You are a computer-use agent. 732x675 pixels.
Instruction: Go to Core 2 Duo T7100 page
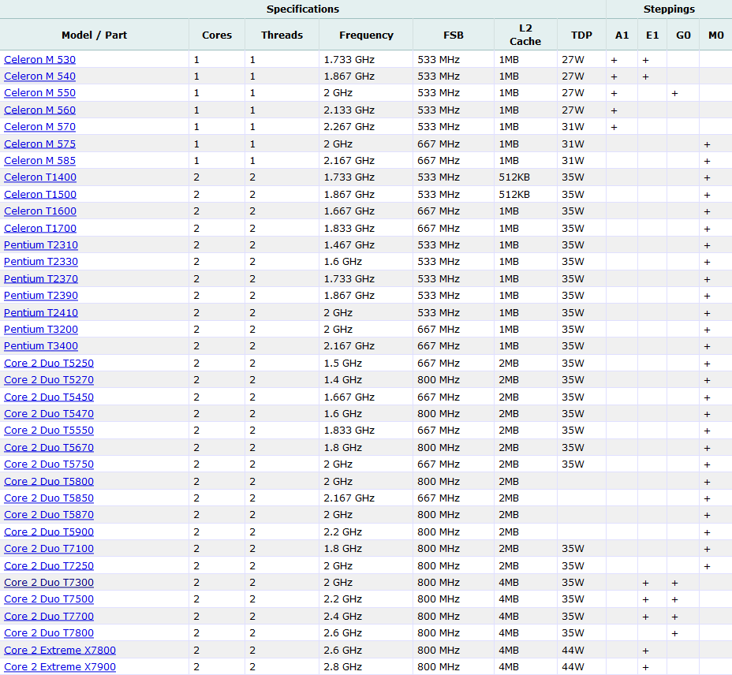click(x=49, y=549)
